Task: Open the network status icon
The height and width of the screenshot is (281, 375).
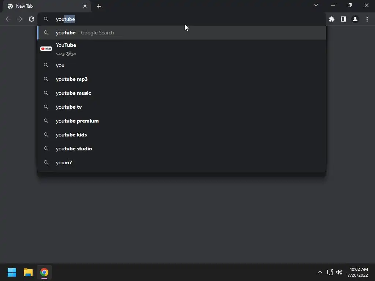Action: point(330,272)
